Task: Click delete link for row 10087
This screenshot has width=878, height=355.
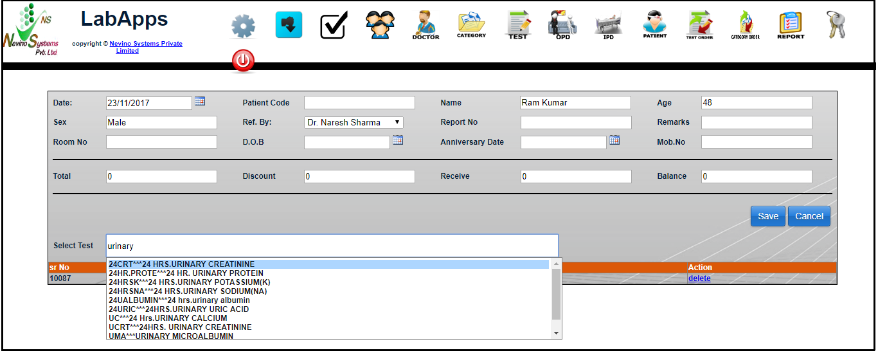Action: tap(699, 278)
